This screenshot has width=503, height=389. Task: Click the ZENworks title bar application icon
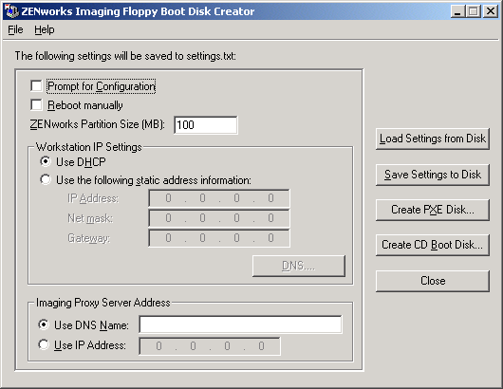tap(12, 11)
